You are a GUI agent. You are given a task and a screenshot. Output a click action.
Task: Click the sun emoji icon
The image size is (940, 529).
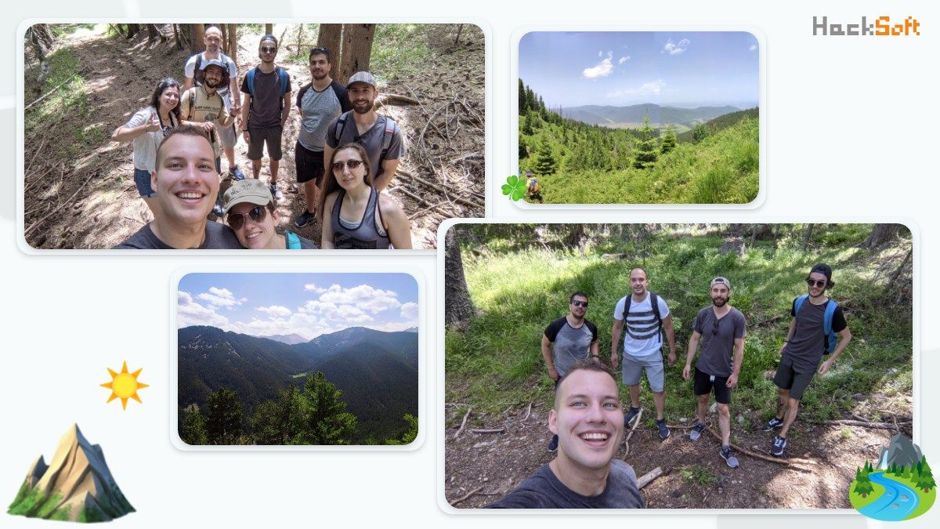tap(124, 385)
